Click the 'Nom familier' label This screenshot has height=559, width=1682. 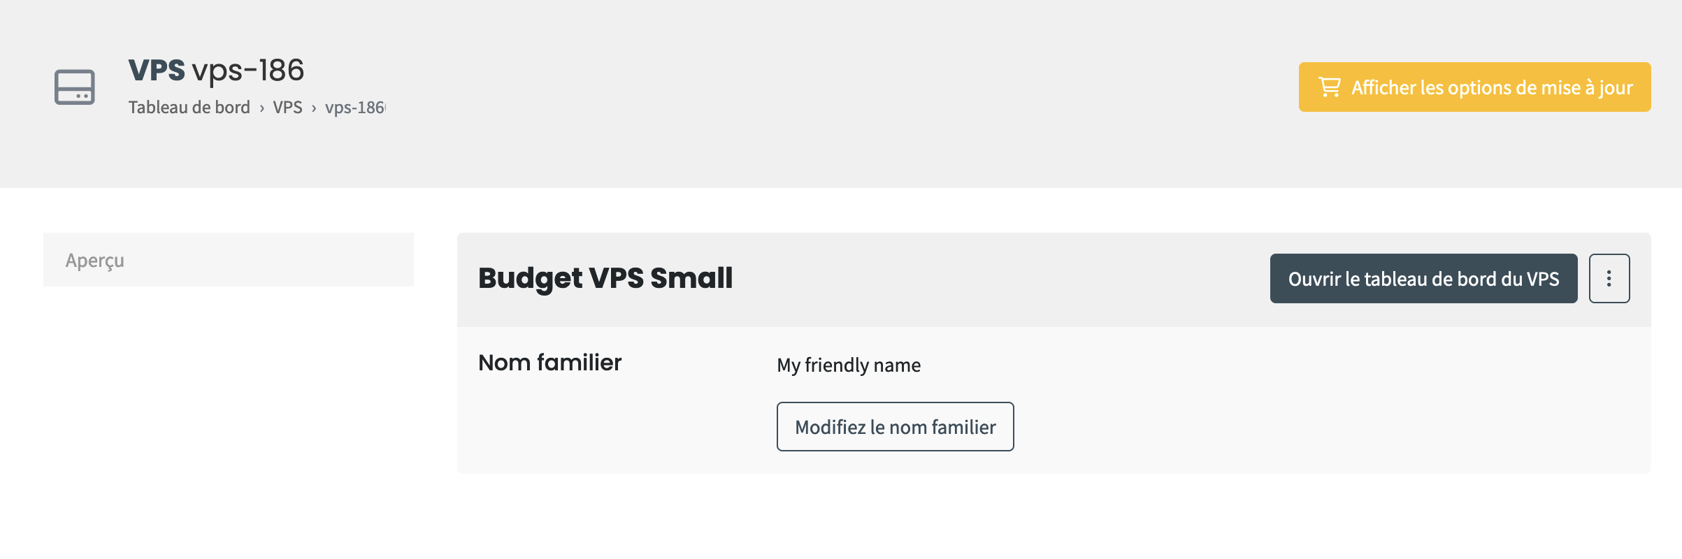[x=549, y=363]
